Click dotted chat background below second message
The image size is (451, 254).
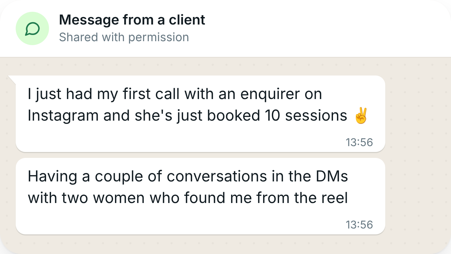tap(200, 244)
